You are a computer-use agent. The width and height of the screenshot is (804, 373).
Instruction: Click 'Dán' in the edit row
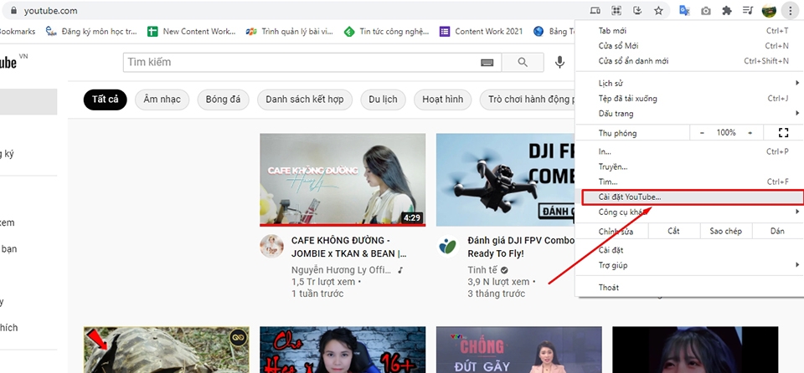pos(777,231)
